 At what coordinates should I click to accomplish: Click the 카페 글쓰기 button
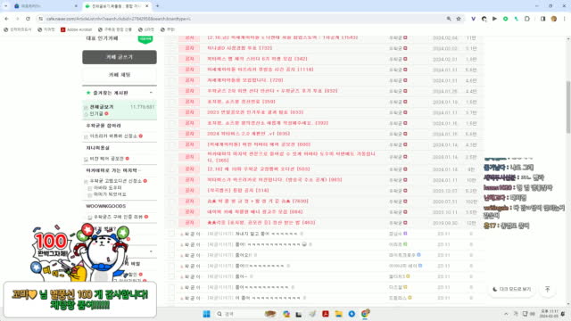(120, 57)
